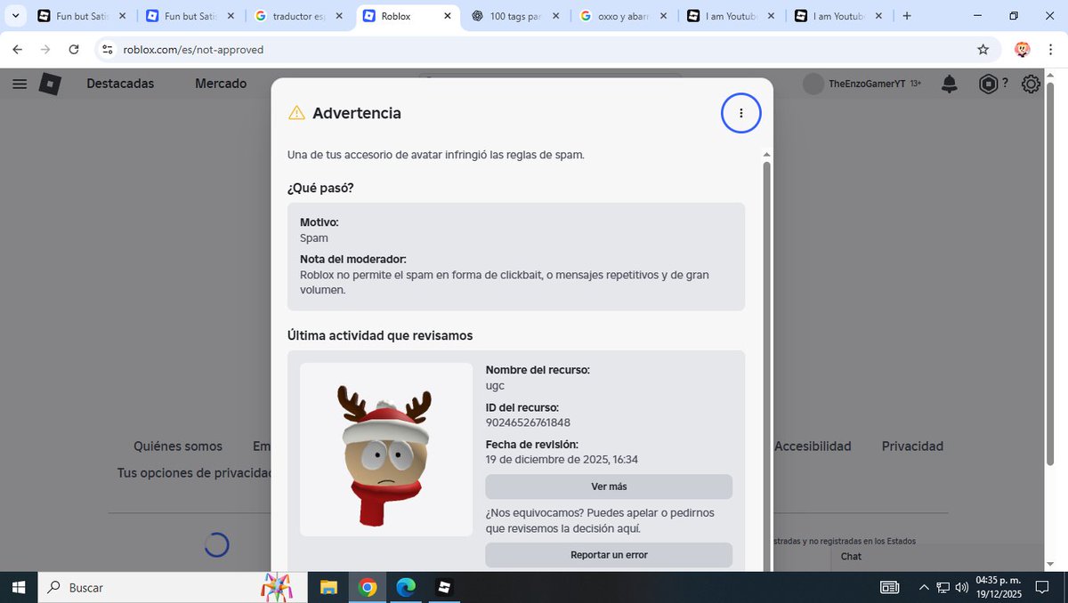Click the 'Última actividad que revisamos' heading
1068x603 pixels.
[380, 335]
